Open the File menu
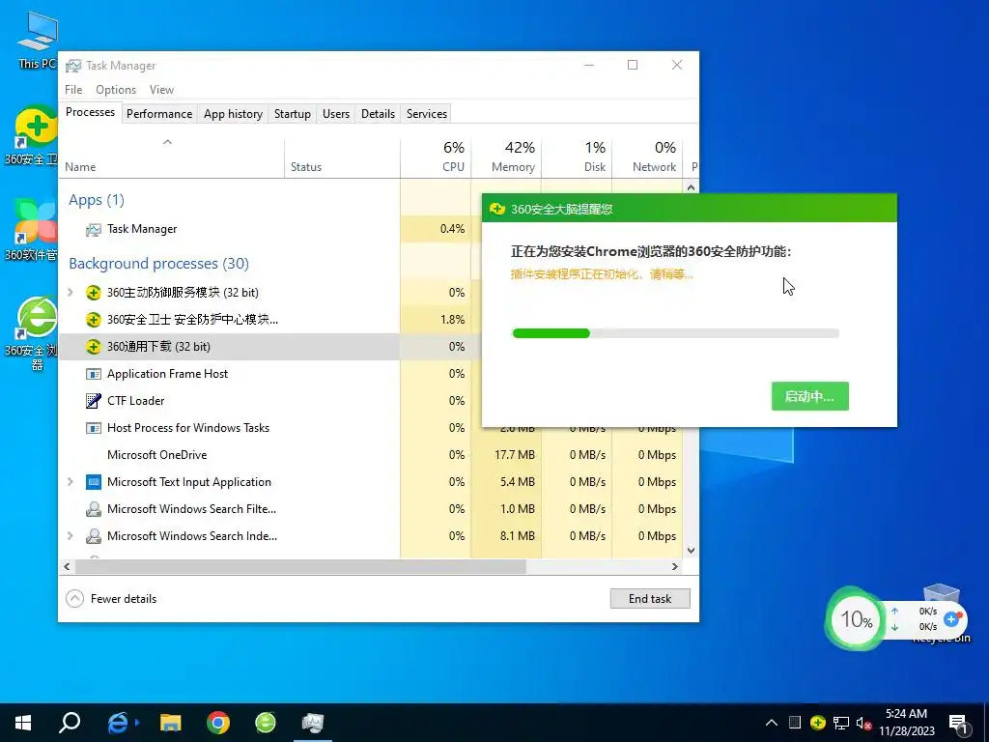The height and width of the screenshot is (742, 989). 73,90
